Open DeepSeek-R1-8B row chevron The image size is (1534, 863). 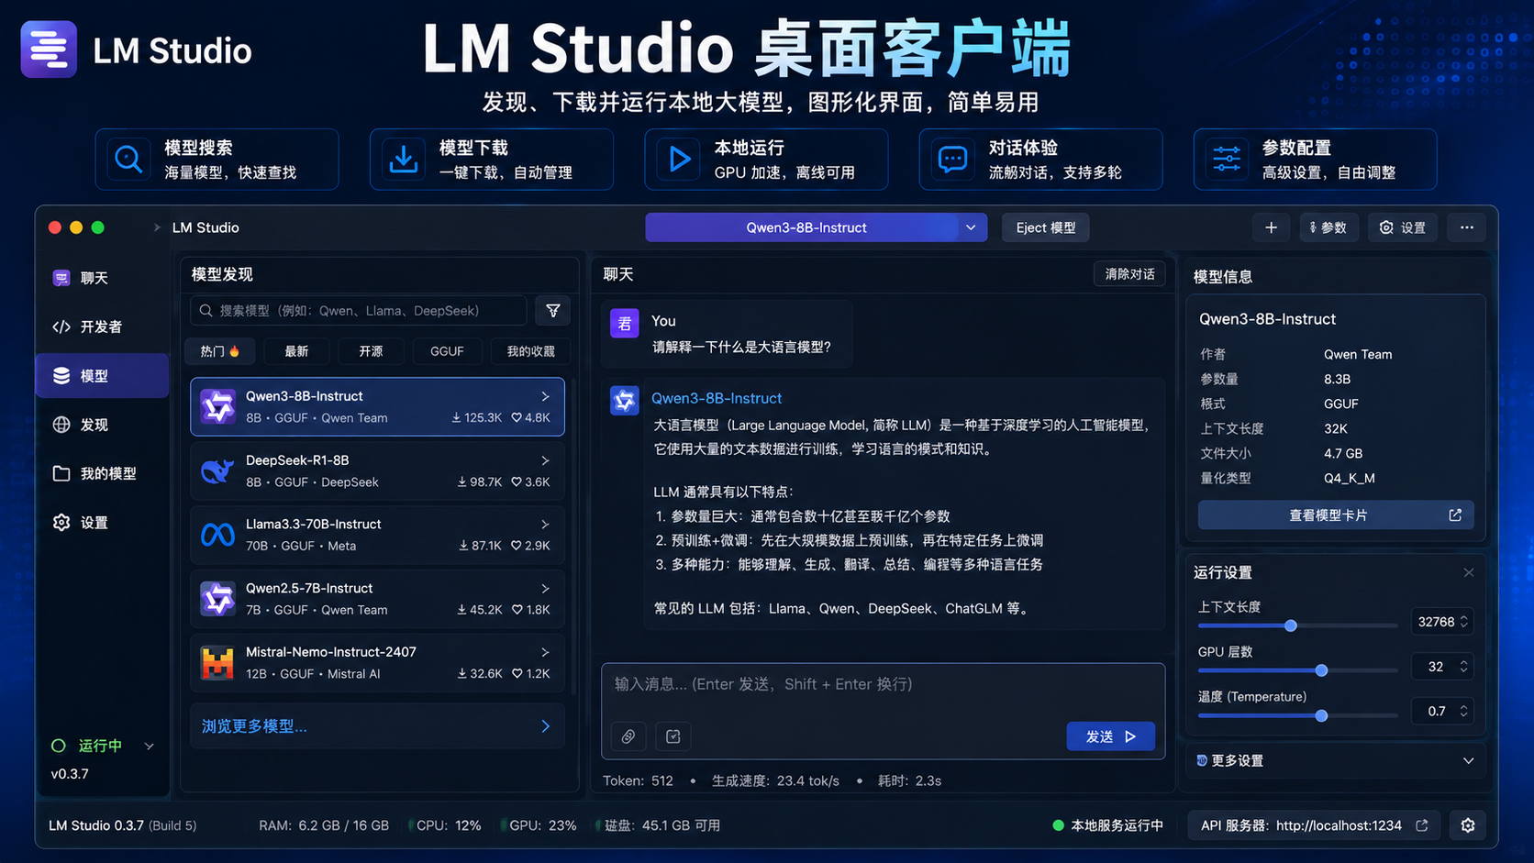(x=545, y=460)
